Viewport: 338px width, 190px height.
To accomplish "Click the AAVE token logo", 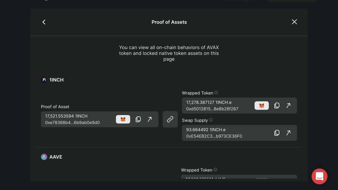I will pos(44,157).
